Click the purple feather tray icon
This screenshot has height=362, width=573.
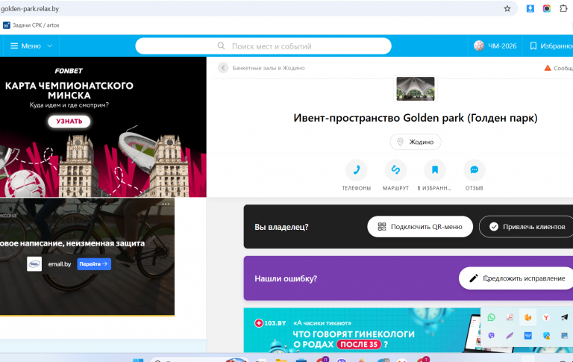point(510,335)
